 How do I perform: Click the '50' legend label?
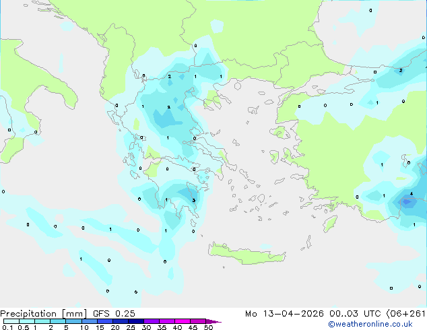[208, 327]
